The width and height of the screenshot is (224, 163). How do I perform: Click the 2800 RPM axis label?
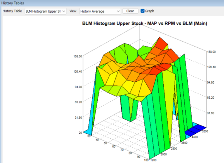pyautogui.click(x=174, y=149)
